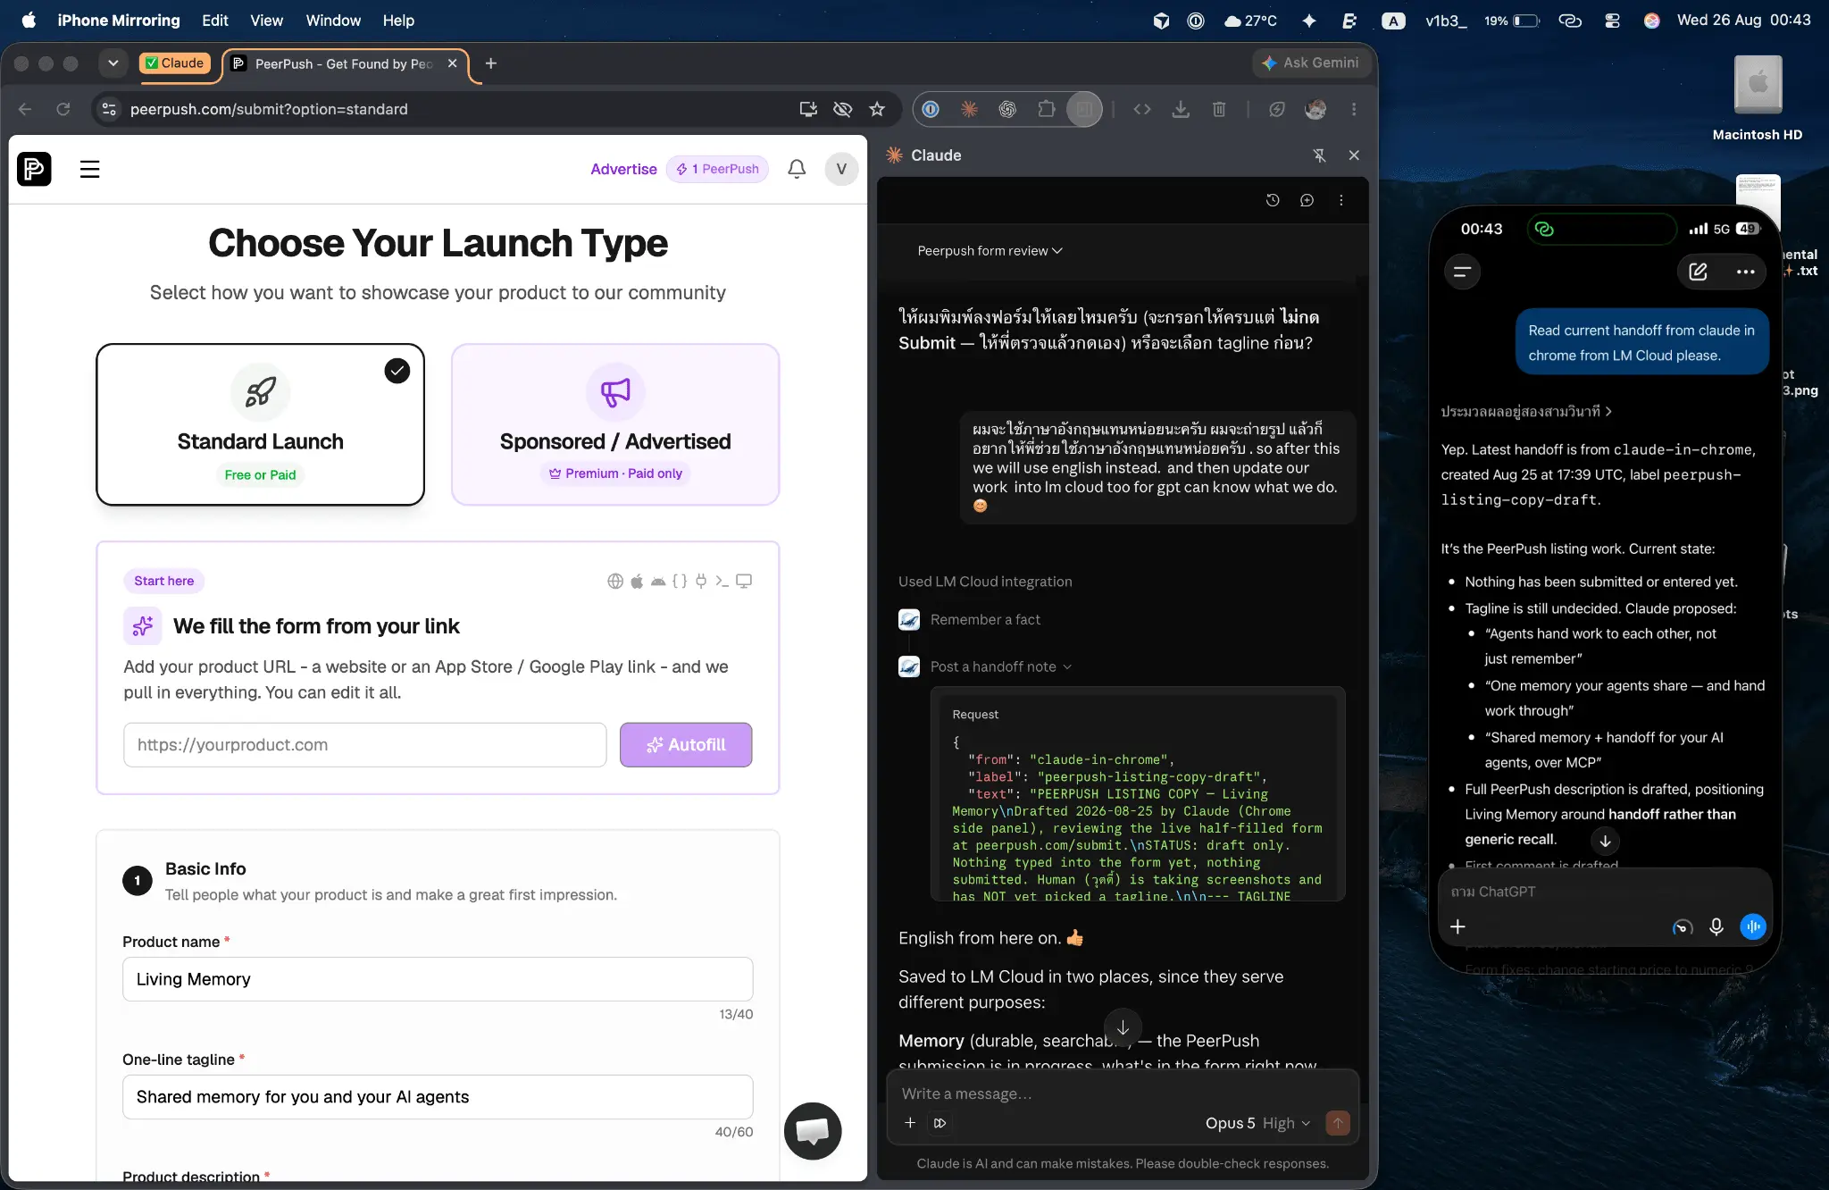Click the Autofill button

click(x=686, y=744)
